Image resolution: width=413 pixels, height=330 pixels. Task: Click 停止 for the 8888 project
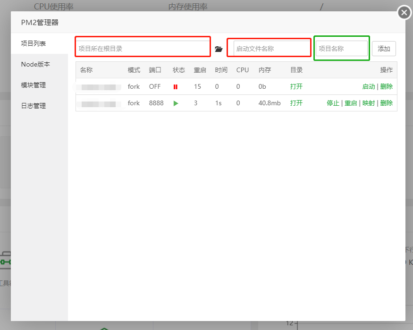pyautogui.click(x=333, y=103)
